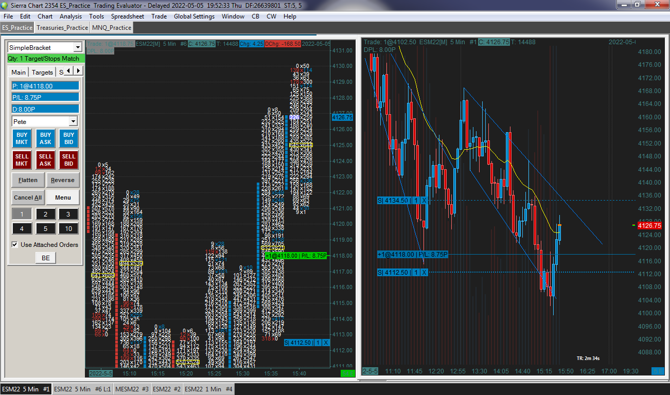This screenshot has width=670, height=395.
Task: Click the SELL BID button
Action: [68, 160]
